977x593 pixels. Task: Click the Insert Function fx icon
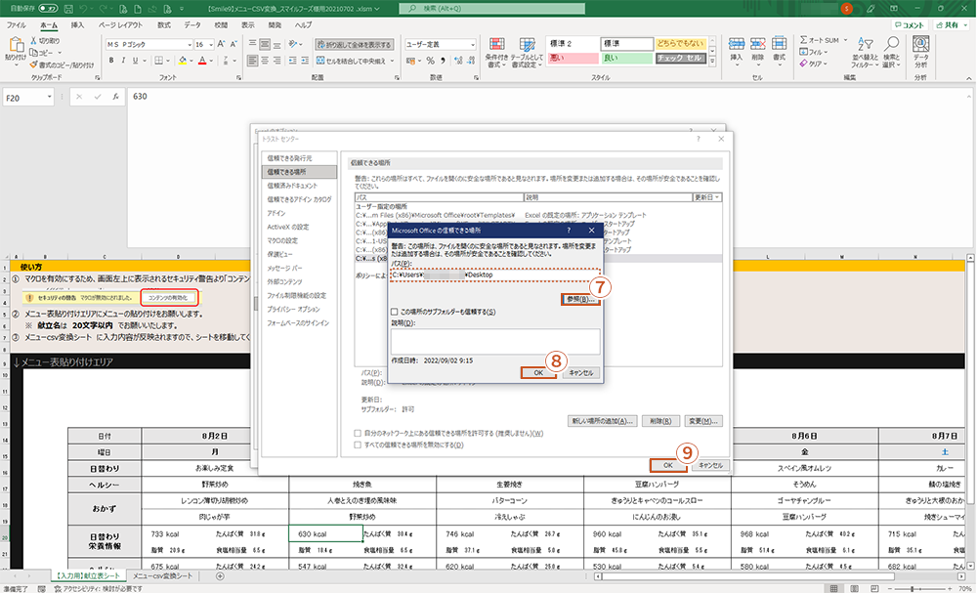point(116,97)
